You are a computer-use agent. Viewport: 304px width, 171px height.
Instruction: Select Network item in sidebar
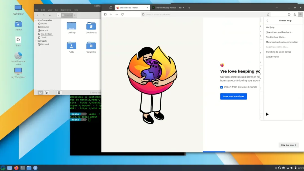tap(45, 44)
